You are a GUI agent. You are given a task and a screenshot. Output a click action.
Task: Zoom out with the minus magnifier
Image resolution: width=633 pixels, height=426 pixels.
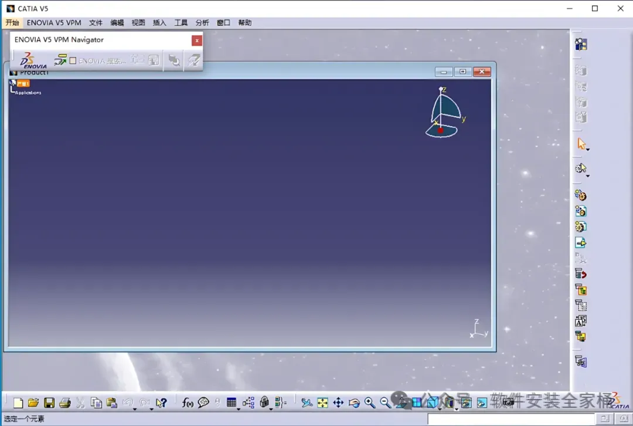point(385,403)
